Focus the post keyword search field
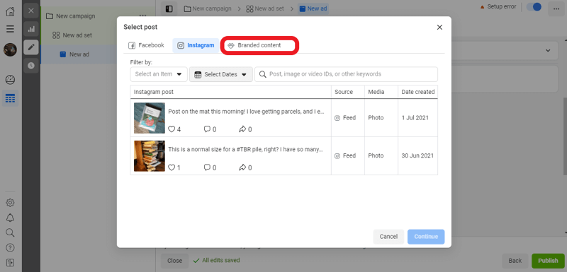The image size is (567, 272). tap(346, 74)
